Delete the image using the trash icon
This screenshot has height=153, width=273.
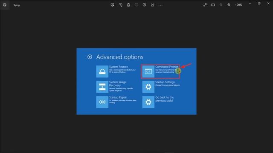(x=128, y=5)
